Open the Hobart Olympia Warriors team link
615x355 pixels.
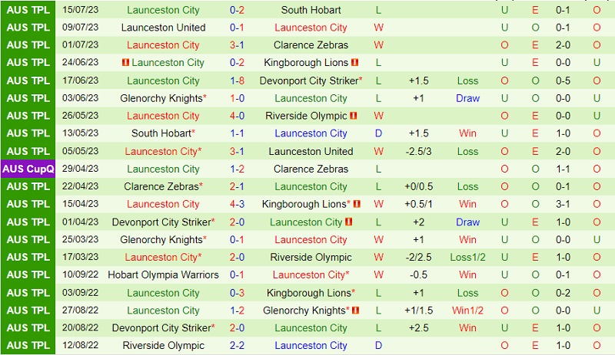tap(163, 274)
